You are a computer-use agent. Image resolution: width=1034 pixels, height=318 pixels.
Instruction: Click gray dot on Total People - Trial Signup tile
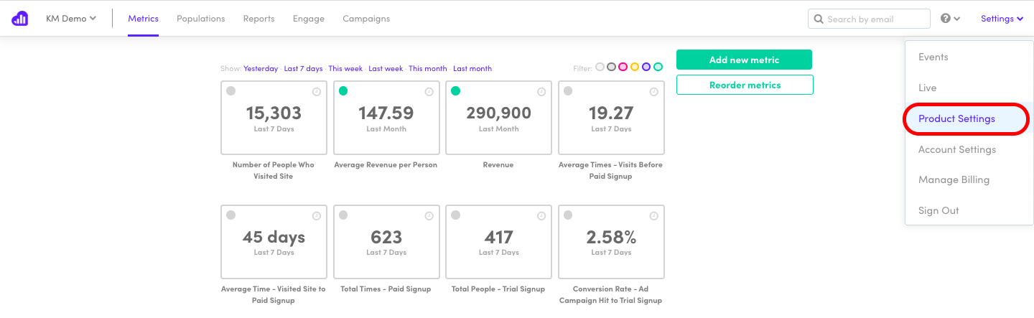(x=455, y=215)
